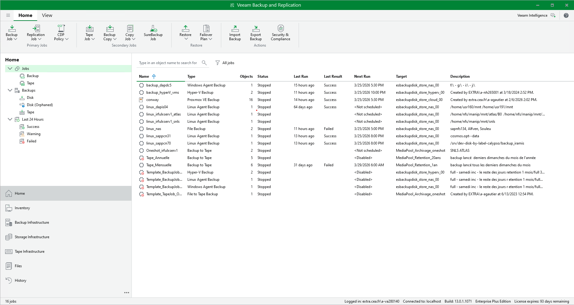Select the Home ribbon tab
The image size is (574, 305).
[x=25, y=15]
